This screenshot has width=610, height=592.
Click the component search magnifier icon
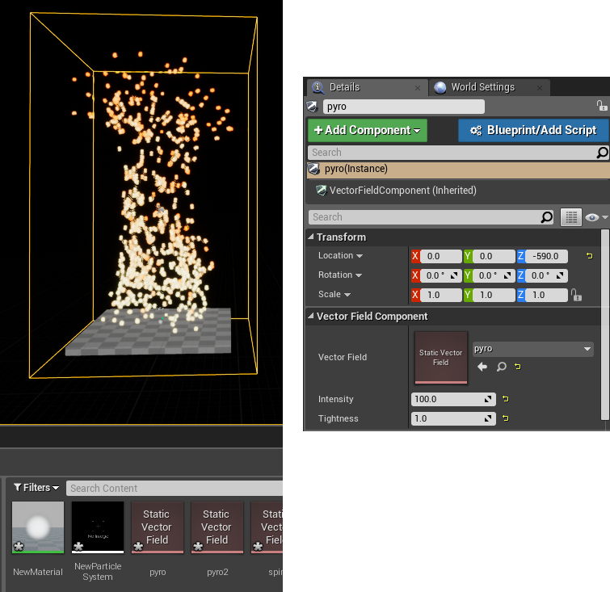click(602, 153)
